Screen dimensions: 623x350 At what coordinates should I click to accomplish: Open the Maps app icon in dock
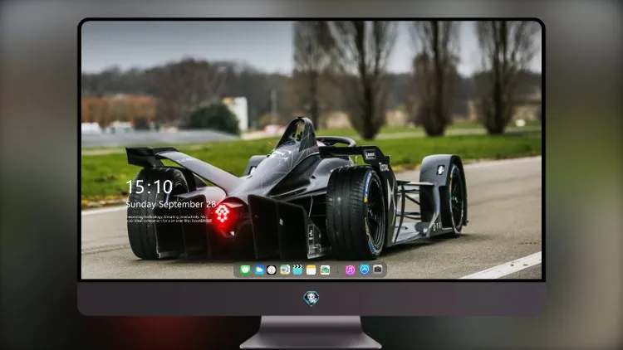point(284,270)
